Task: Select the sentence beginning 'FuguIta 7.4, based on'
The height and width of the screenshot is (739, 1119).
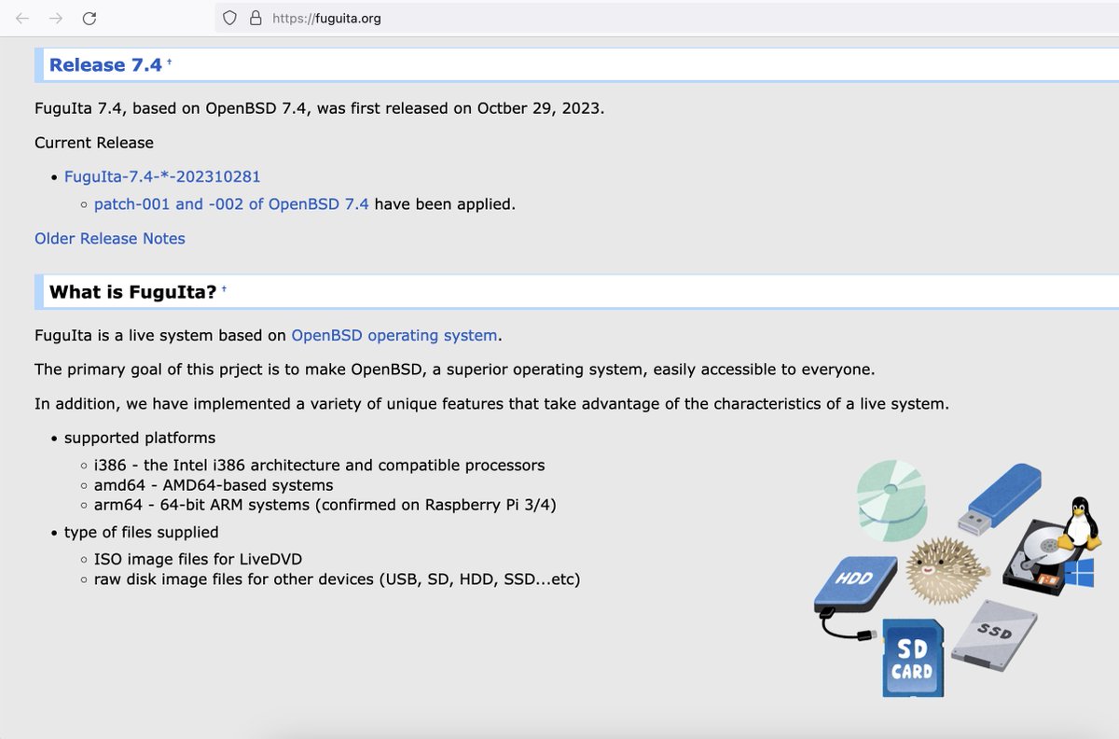Action: click(x=320, y=108)
